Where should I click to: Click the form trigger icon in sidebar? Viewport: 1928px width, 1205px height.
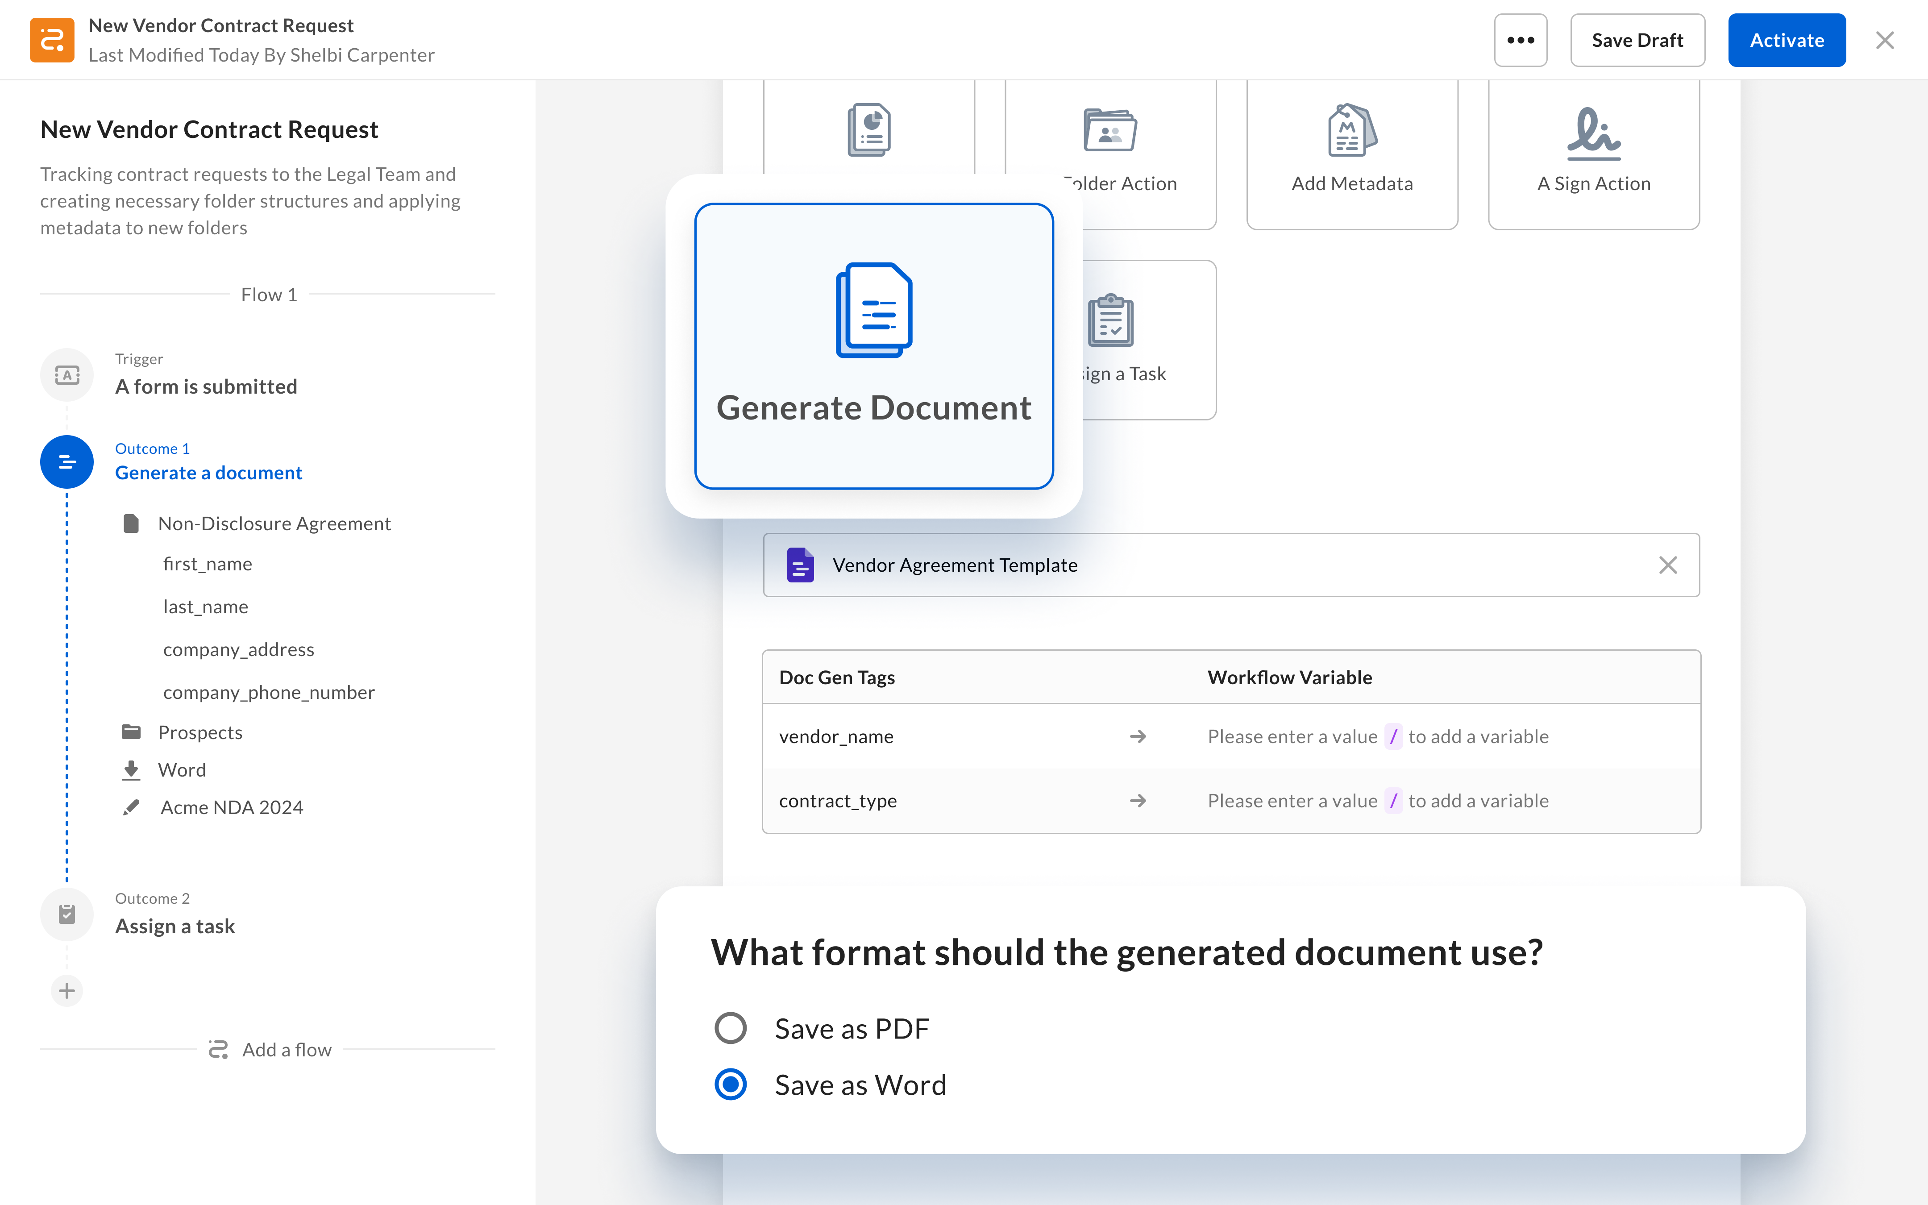[x=67, y=374]
